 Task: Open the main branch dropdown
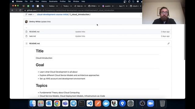coord(30,15)
